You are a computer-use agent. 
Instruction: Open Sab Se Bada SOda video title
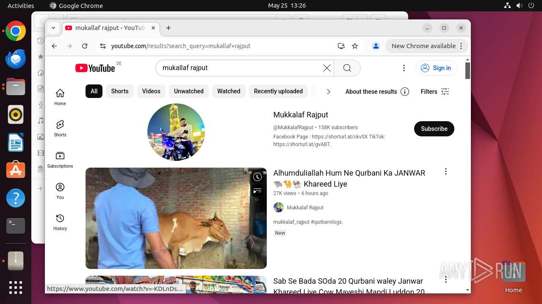(349, 286)
